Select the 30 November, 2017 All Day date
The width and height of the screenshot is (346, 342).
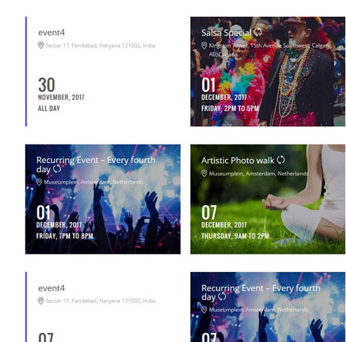61,95
